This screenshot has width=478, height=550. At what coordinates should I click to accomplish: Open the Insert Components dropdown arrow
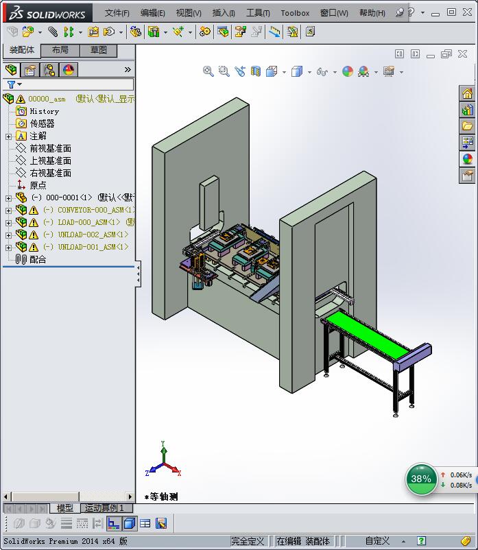(40, 33)
